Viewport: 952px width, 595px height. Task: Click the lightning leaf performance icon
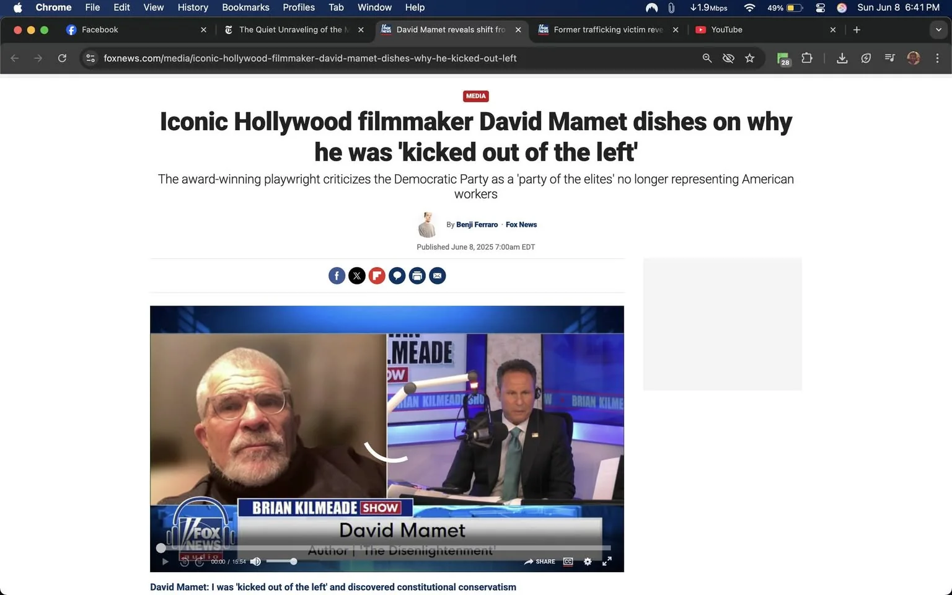pos(866,58)
